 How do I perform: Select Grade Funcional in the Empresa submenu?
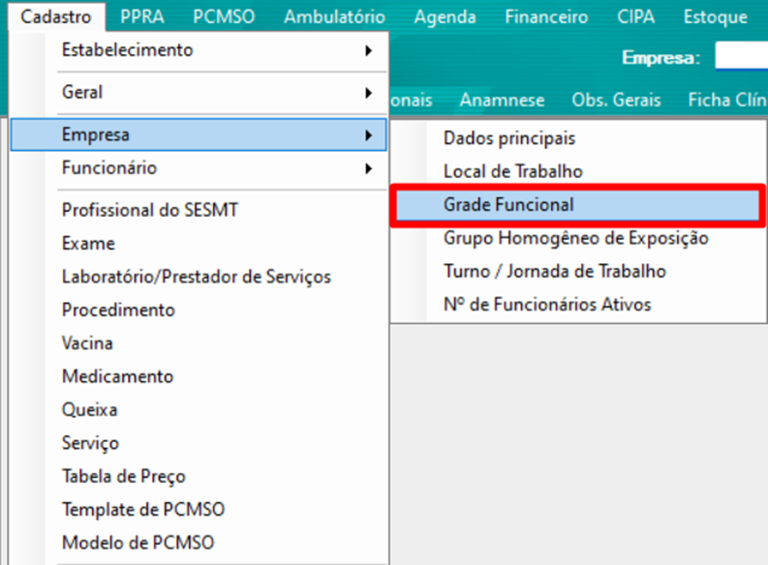(578, 205)
